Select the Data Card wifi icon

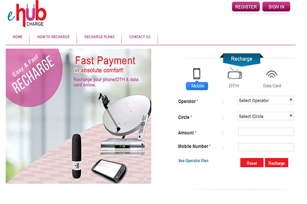click(x=271, y=74)
